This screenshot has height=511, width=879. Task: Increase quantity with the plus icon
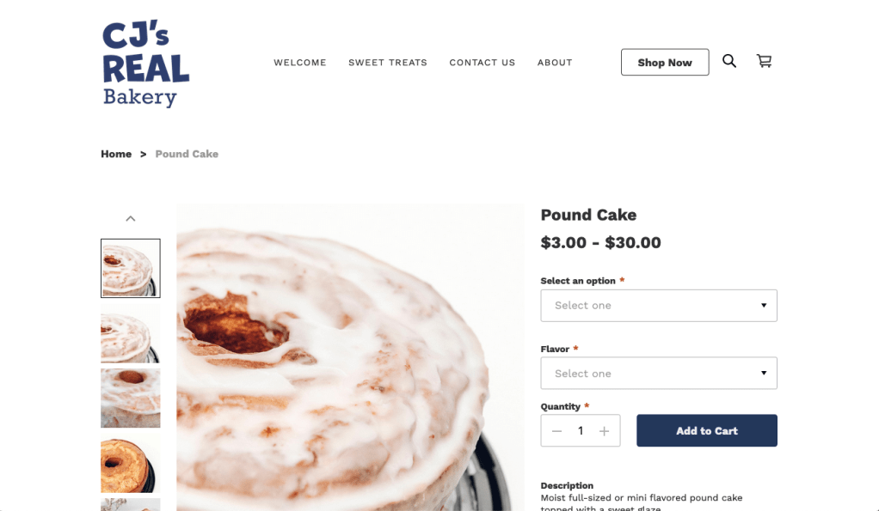(x=604, y=431)
